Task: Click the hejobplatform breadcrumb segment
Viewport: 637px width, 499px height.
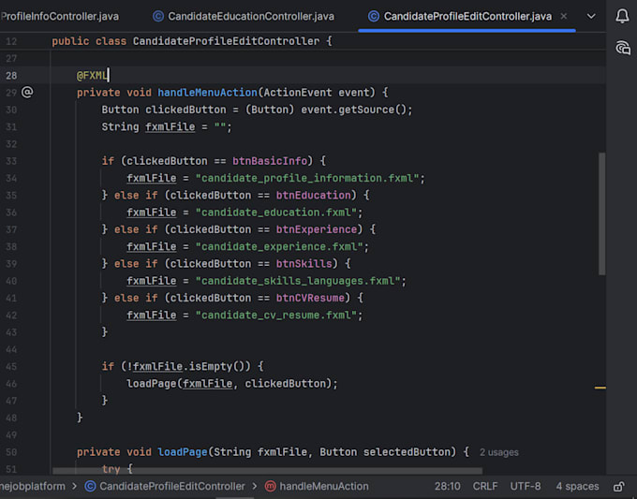Action: point(33,486)
